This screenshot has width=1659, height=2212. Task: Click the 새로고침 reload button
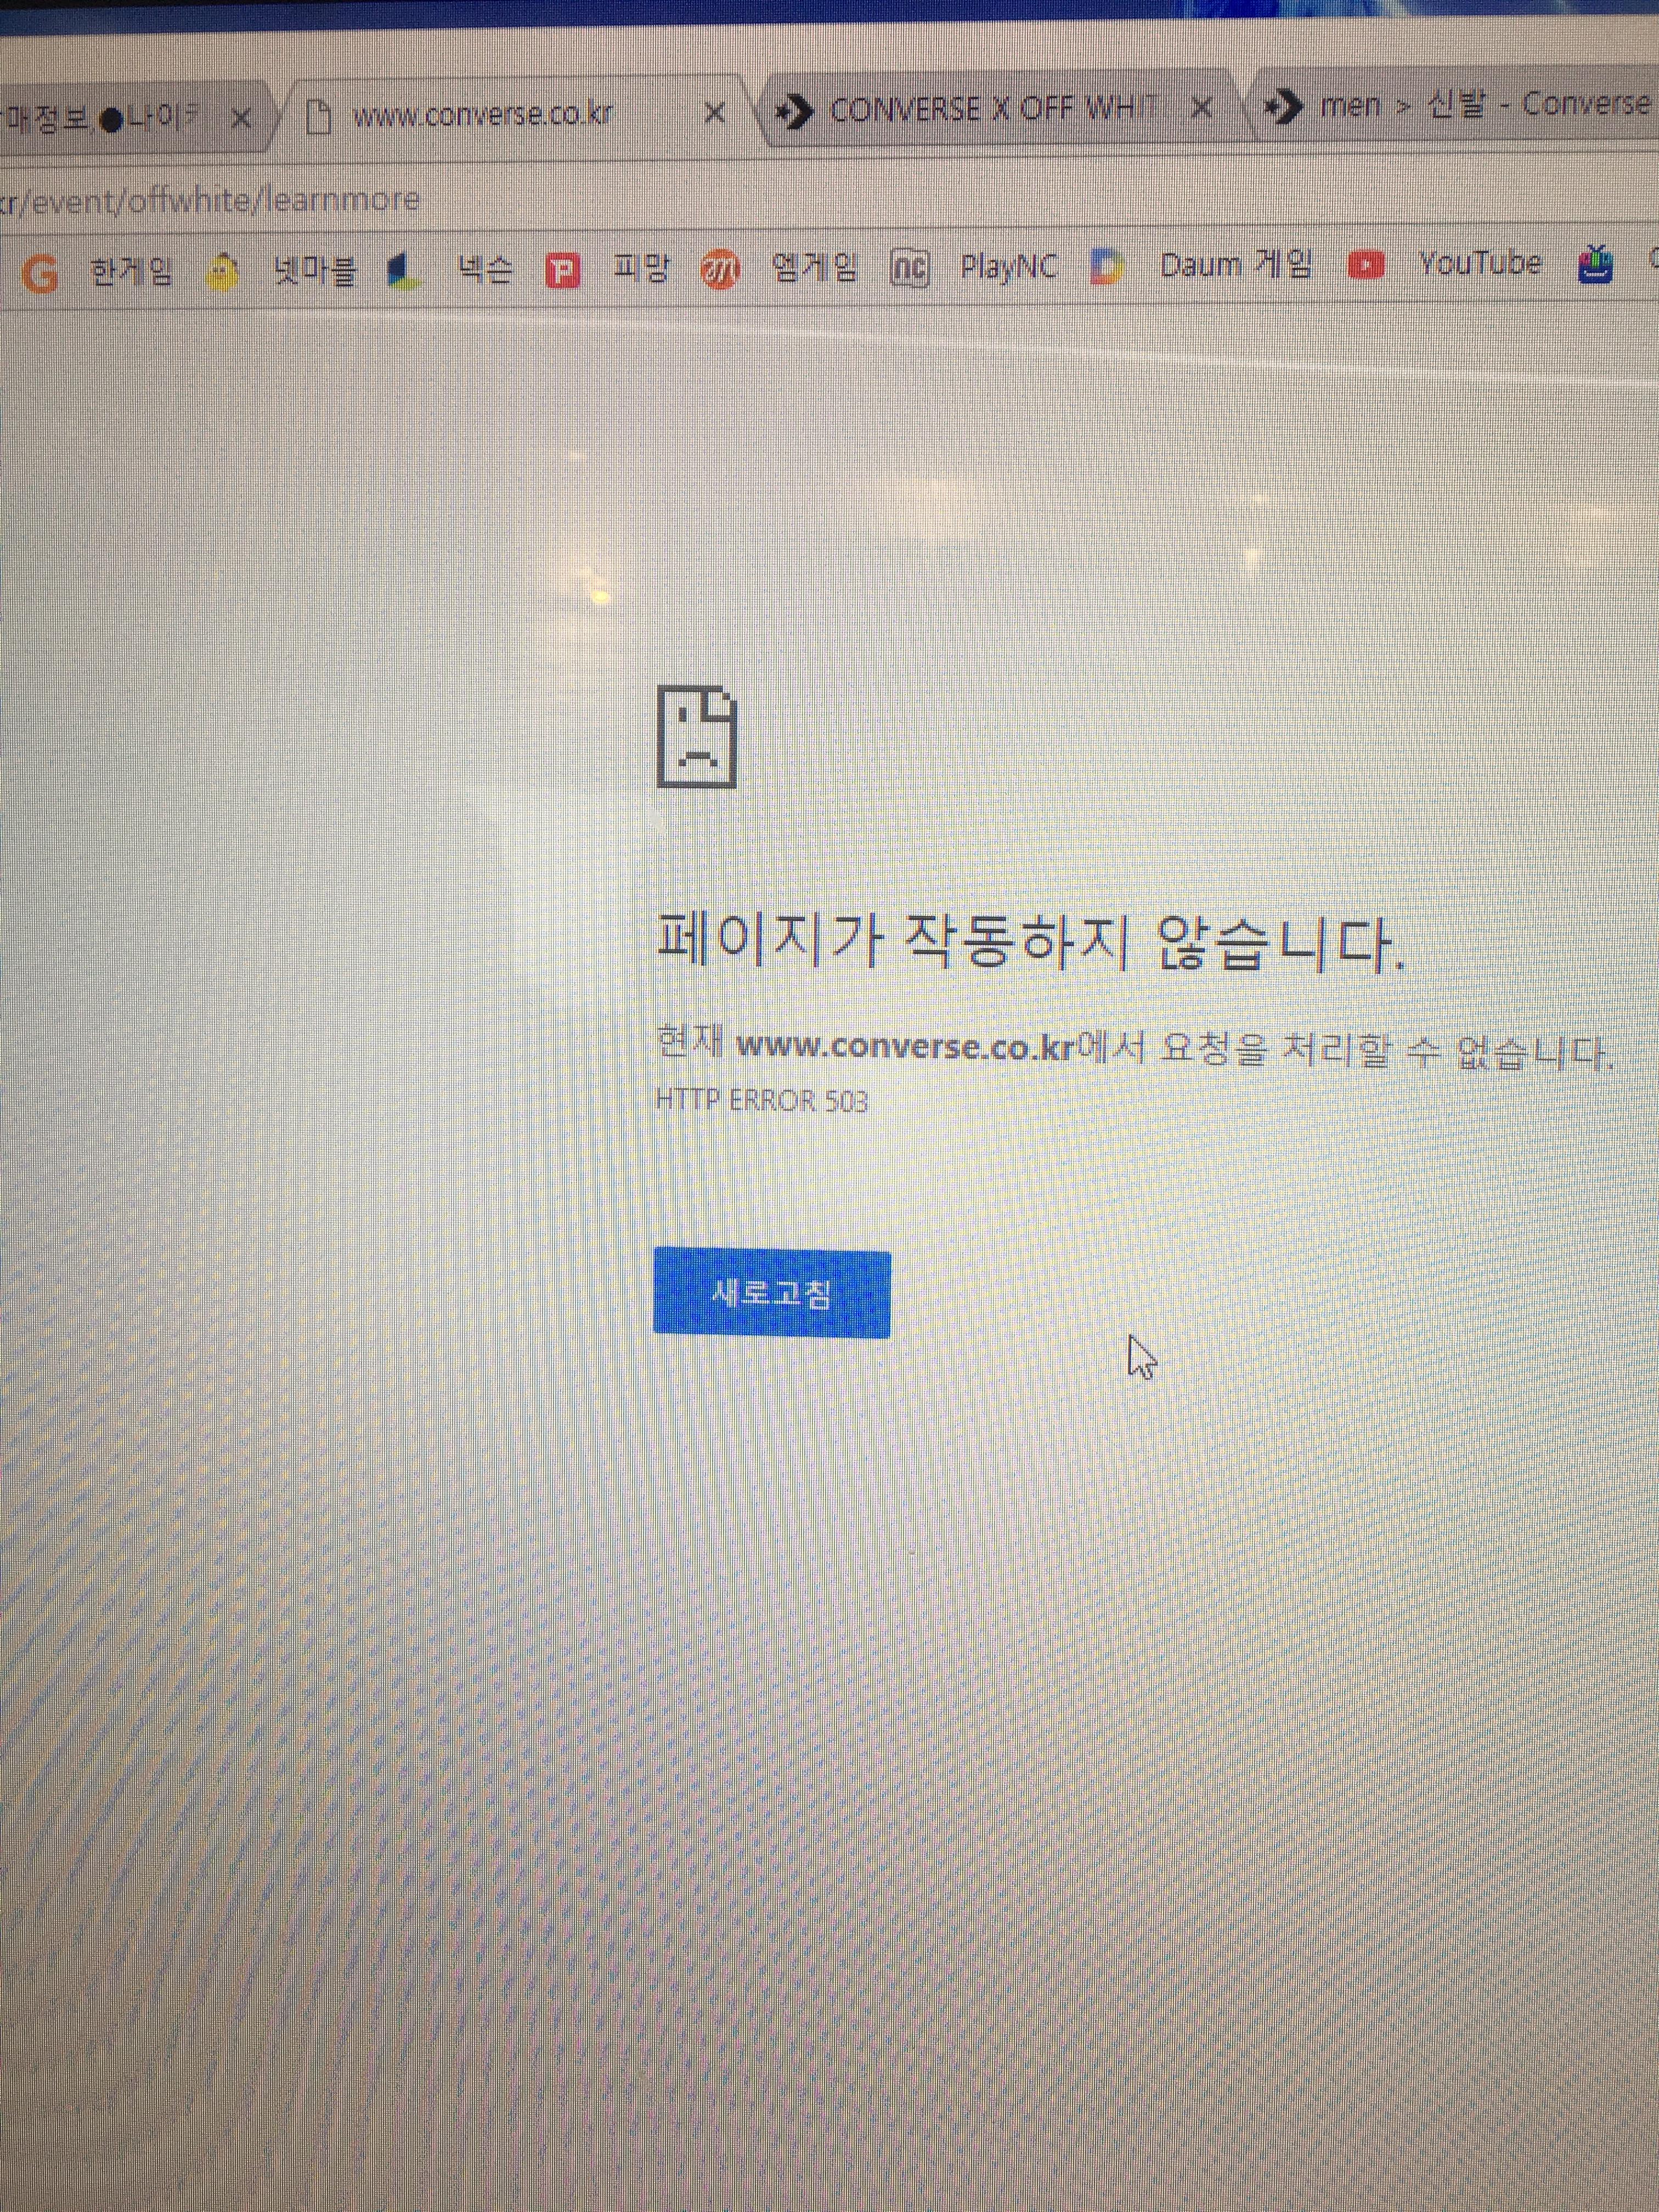(771, 1293)
